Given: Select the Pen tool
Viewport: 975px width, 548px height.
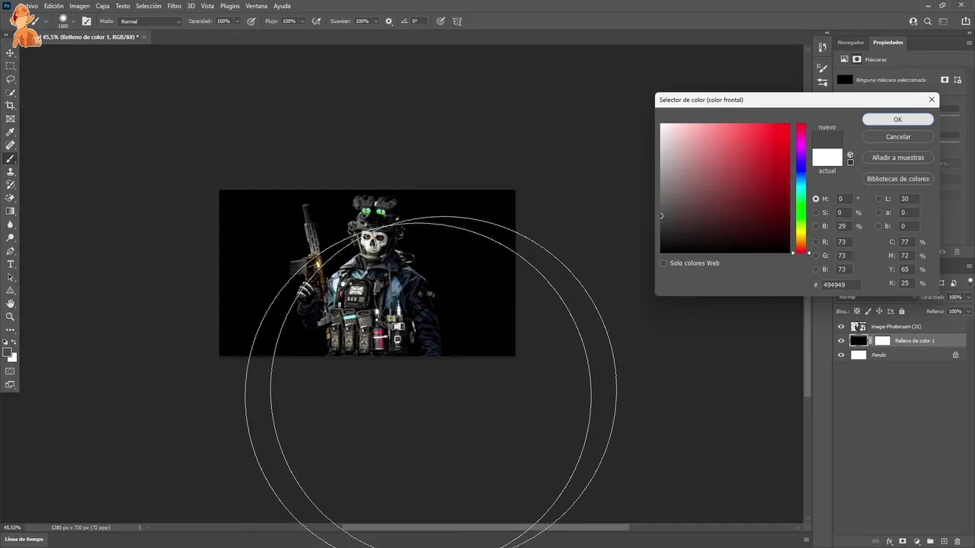Looking at the screenshot, I should [x=11, y=251].
